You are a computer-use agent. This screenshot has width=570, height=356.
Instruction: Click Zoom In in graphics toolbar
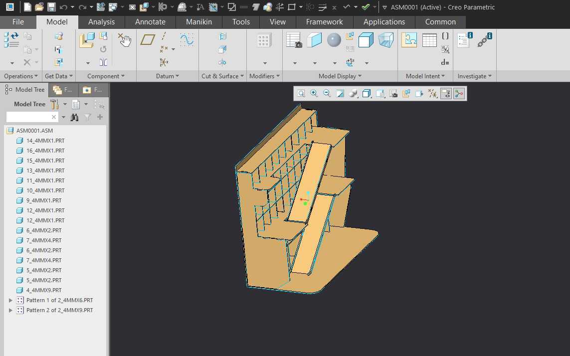click(x=314, y=93)
